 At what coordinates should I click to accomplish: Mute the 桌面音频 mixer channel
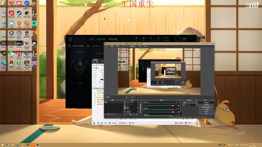tap(176, 112)
